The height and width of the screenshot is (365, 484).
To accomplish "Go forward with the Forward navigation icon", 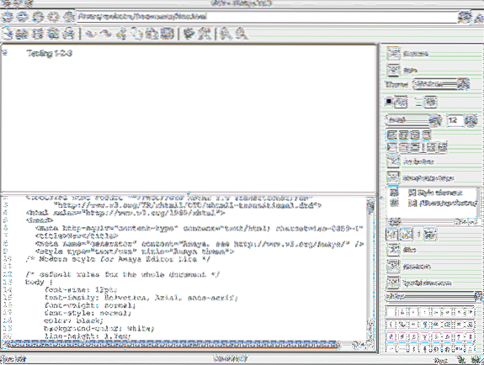I will (x=22, y=16).
